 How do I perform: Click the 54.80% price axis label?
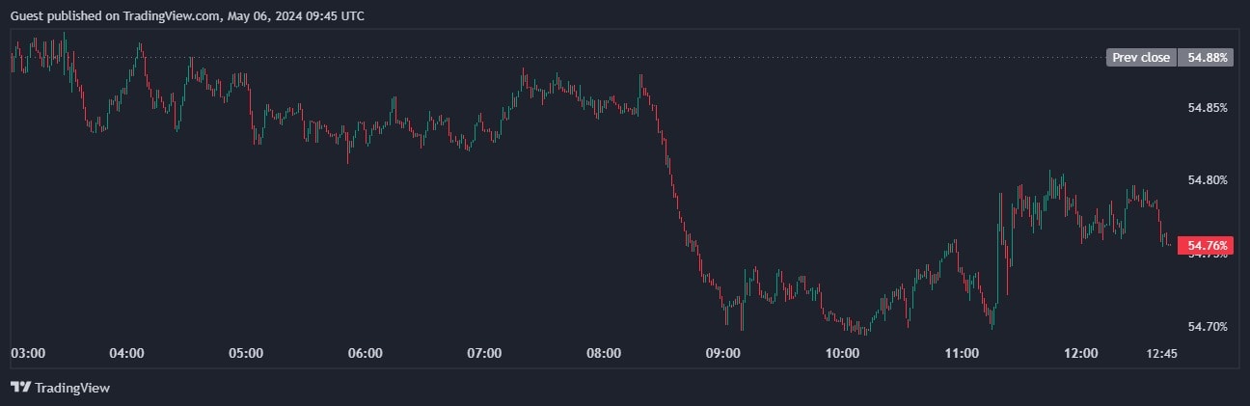1208,180
